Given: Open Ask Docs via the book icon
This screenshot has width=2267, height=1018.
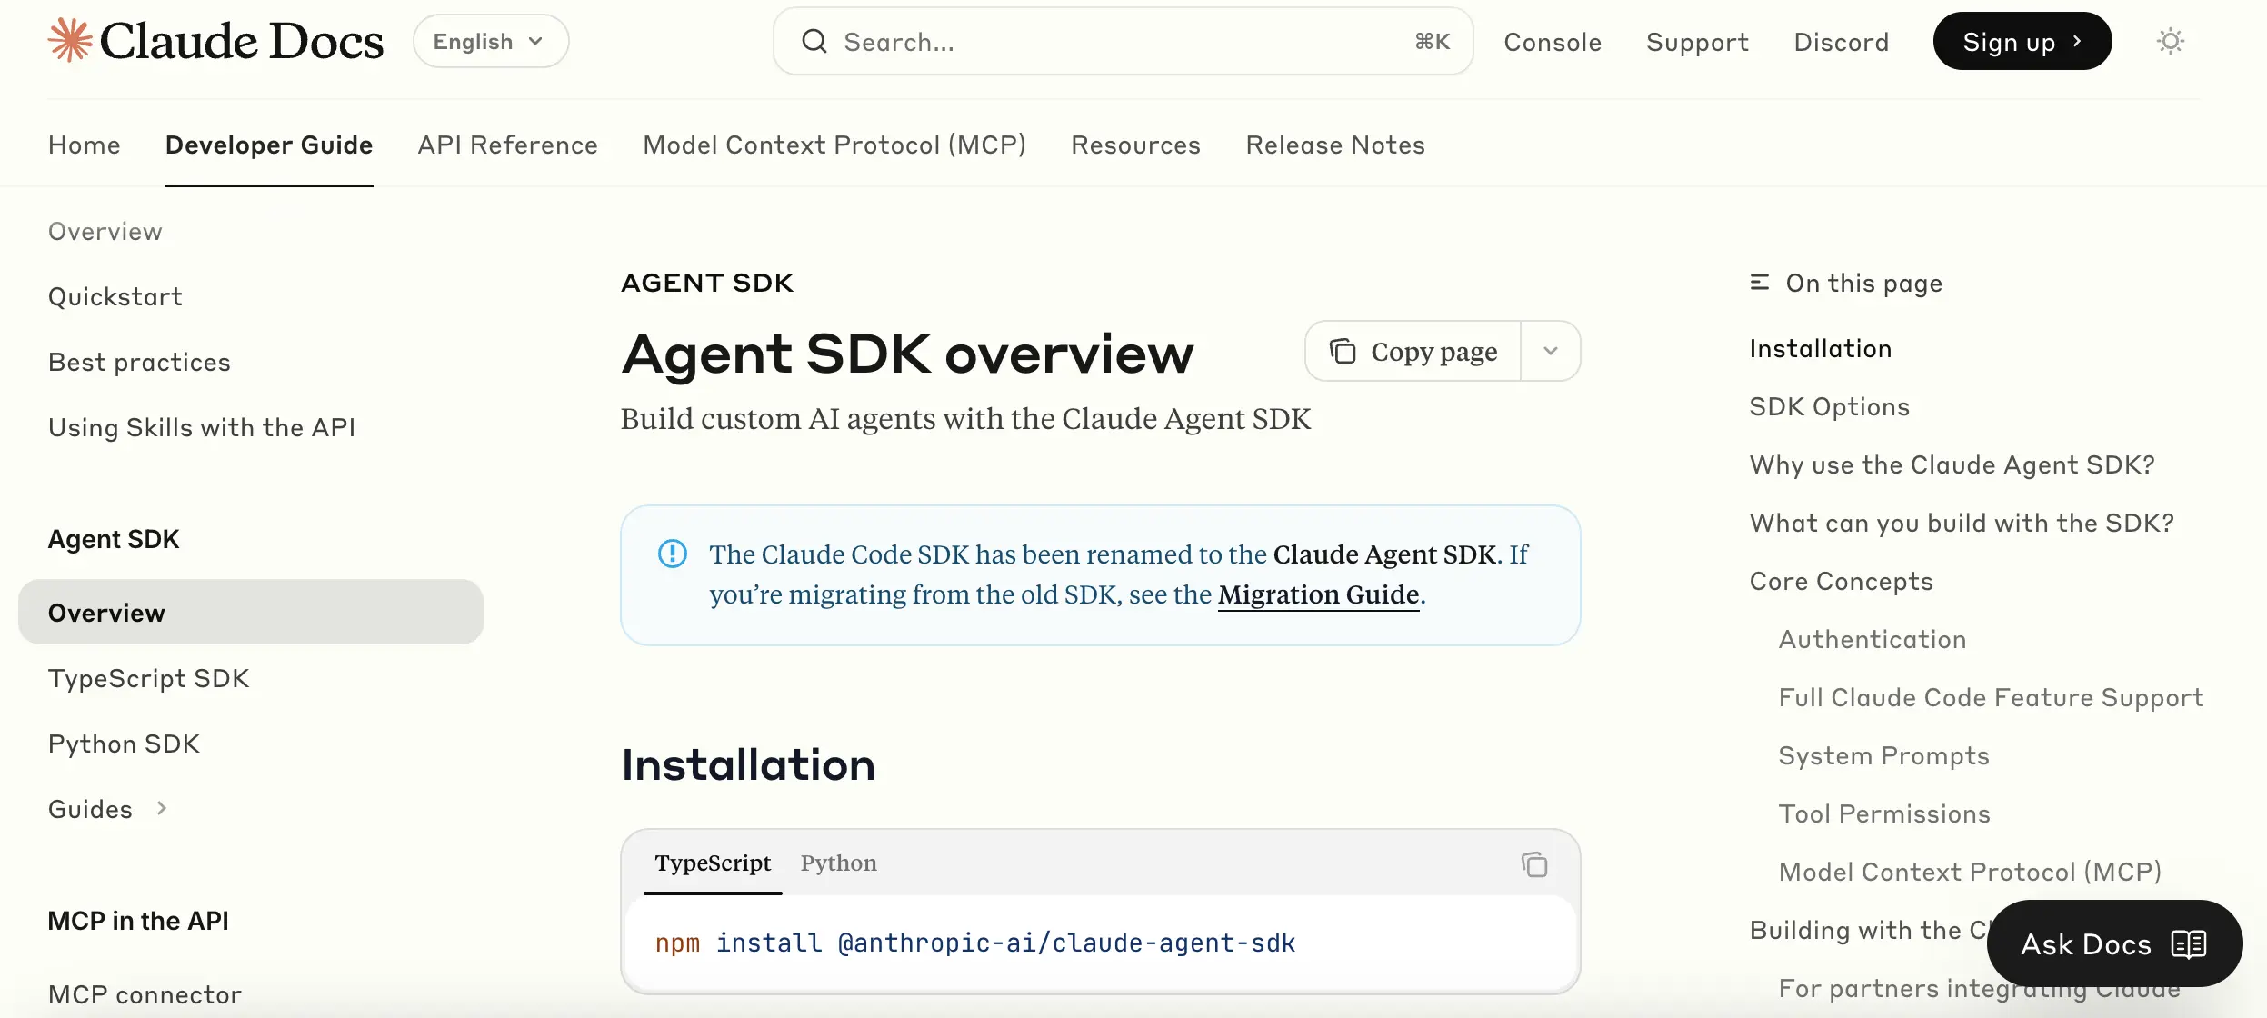Looking at the screenshot, I should tap(2190, 943).
